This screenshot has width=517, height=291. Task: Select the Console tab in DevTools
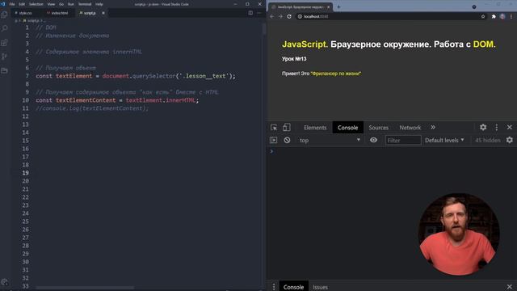347,128
